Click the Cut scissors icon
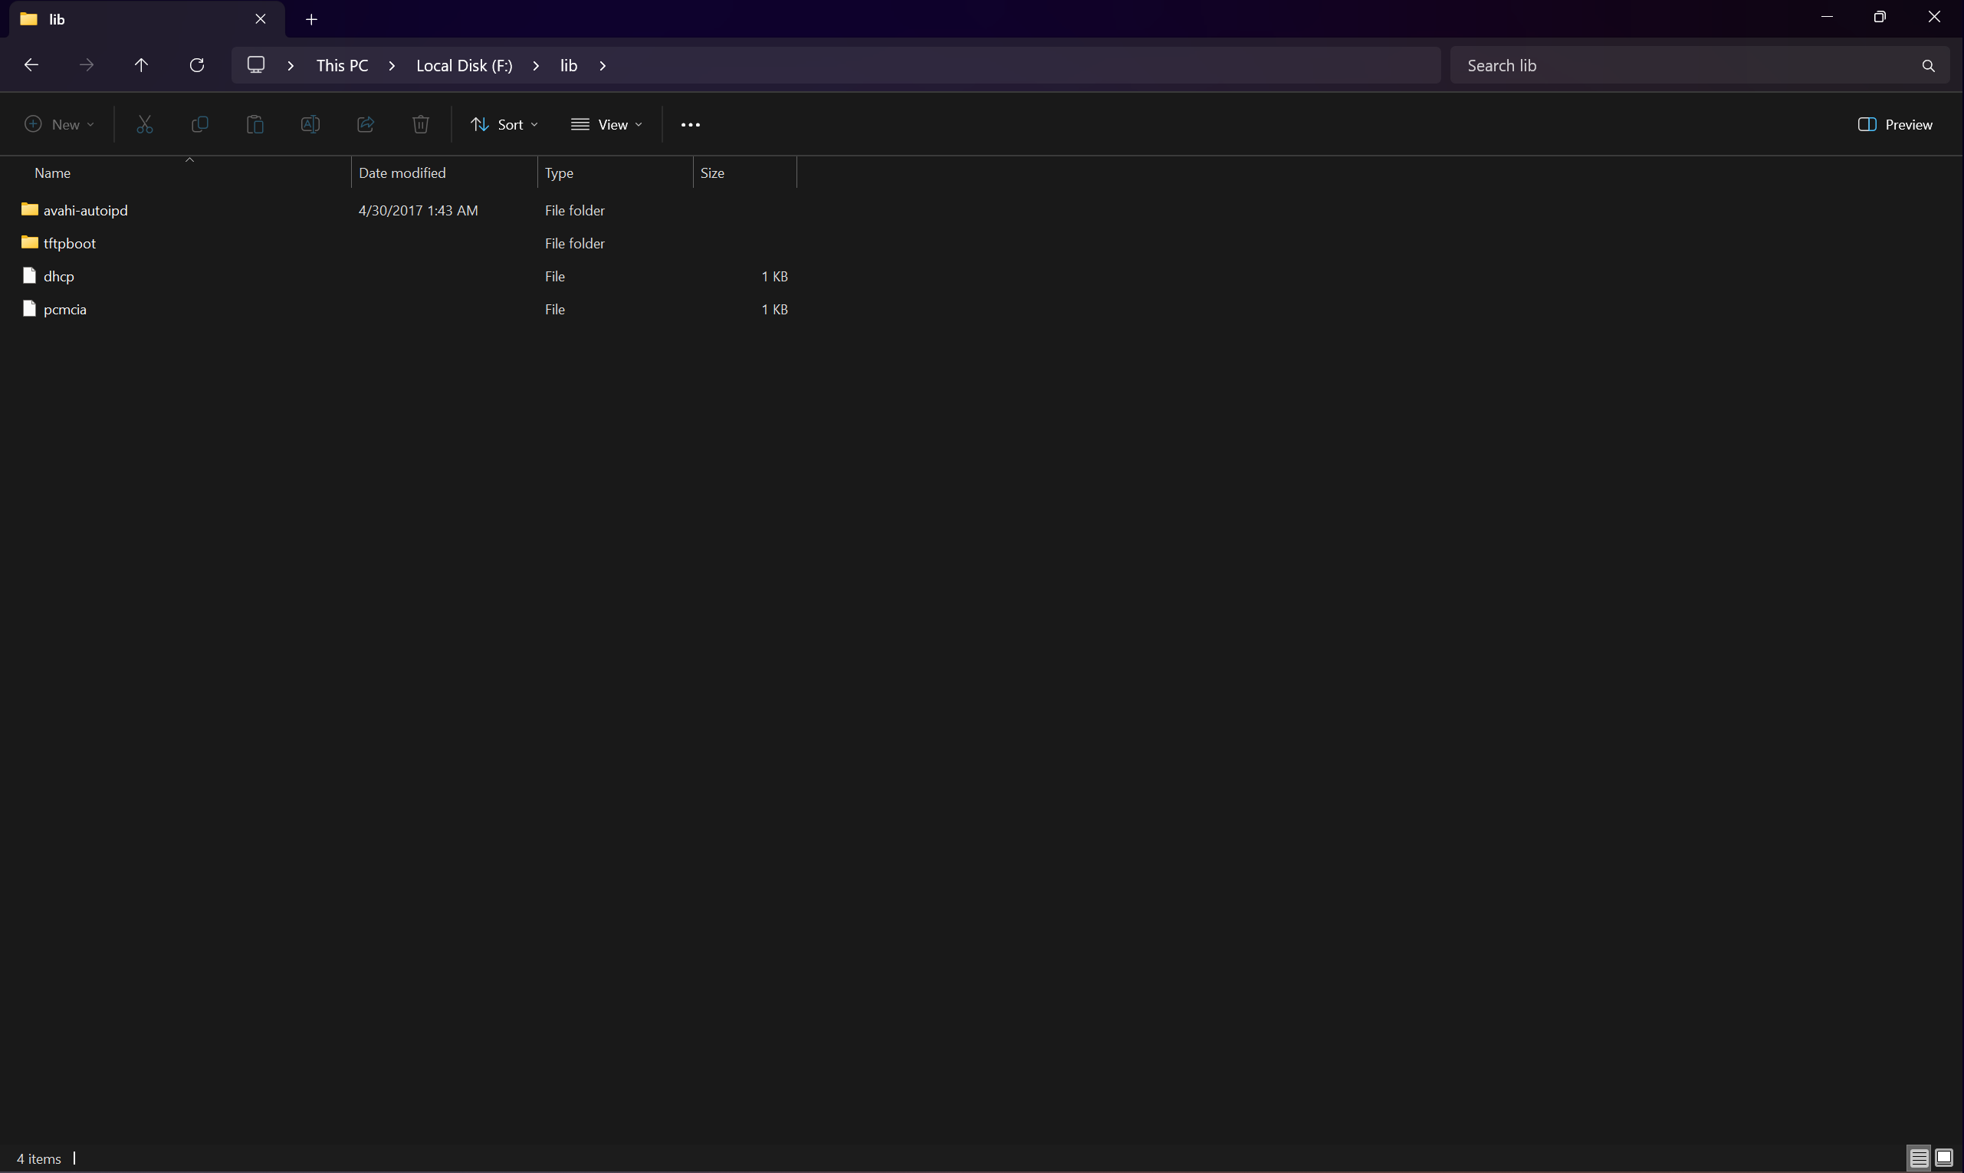 [145, 124]
